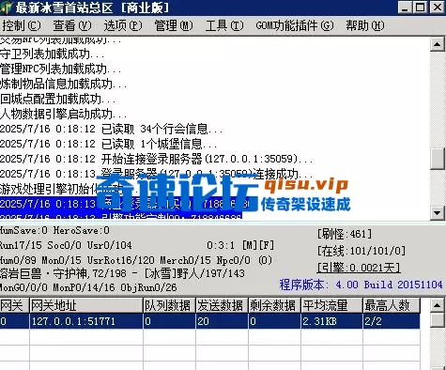Open the 管理(M) menu
The width and height of the screenshot is (446, 370).
click(174, 25)
